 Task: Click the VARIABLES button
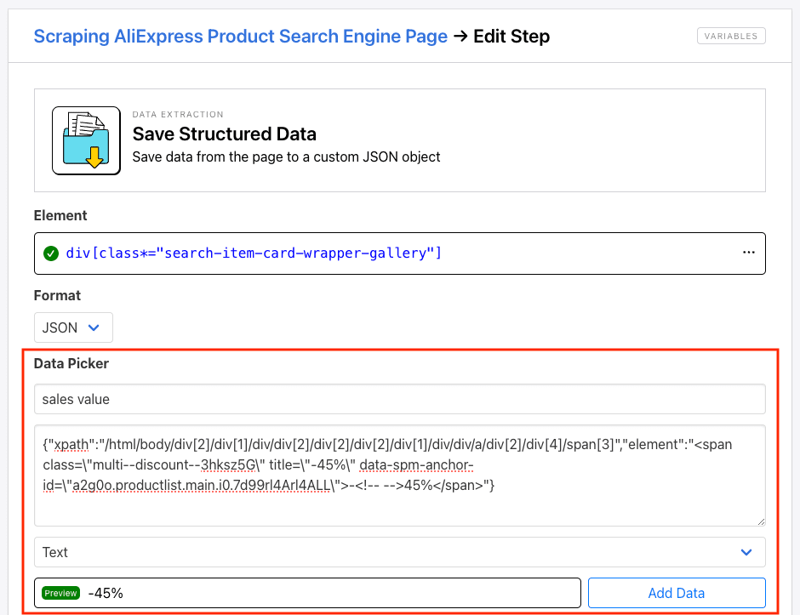(x=731, y=37)
